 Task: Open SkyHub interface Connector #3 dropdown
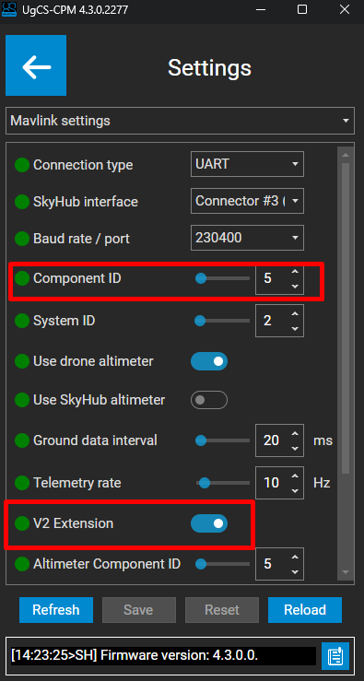coord(247,201)
